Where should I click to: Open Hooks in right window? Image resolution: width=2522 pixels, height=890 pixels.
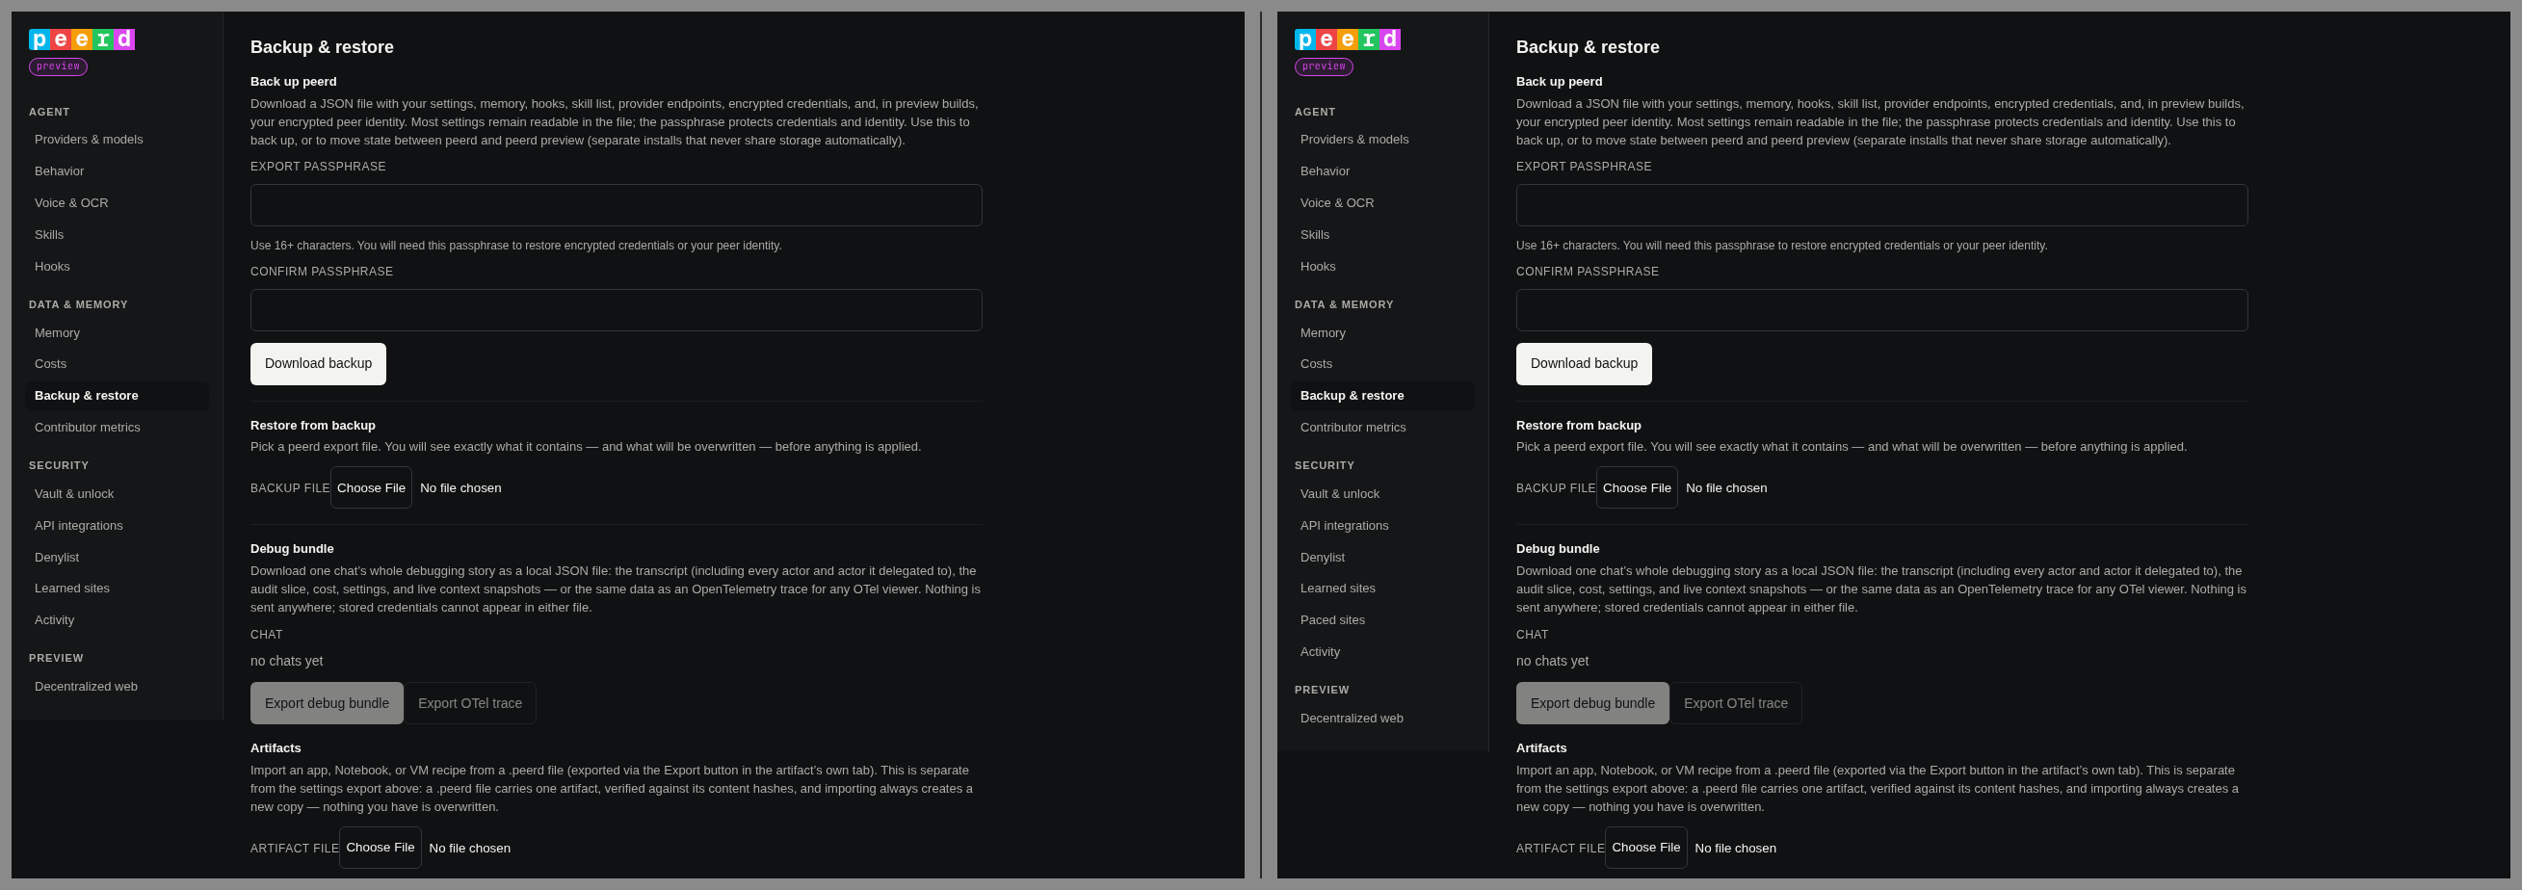pyautogui.click(x=1382, y=268)
